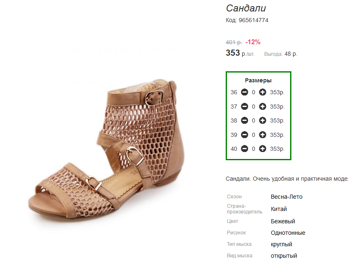The width and height of the screenshot is (348, 261).
Task: Click quantity value for size 38
Action: point(254,120)
